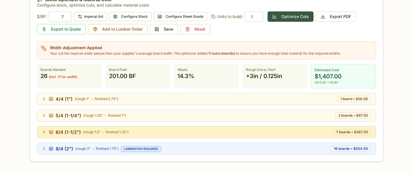
Task: Click the copy icon beside Units to build
Action: point(213,16)
